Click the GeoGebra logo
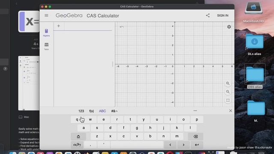This screenshot has width=274, height=154. pos(69,15)
